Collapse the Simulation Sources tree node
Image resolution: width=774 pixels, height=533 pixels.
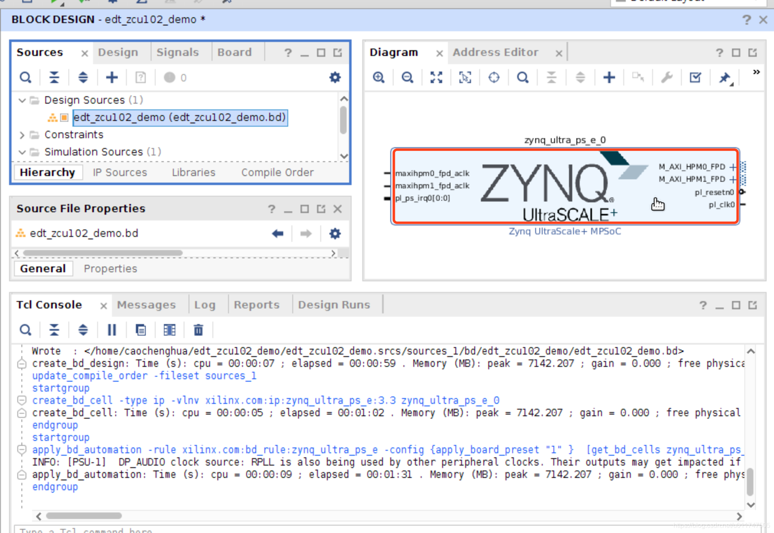click(x=22, y=152)
